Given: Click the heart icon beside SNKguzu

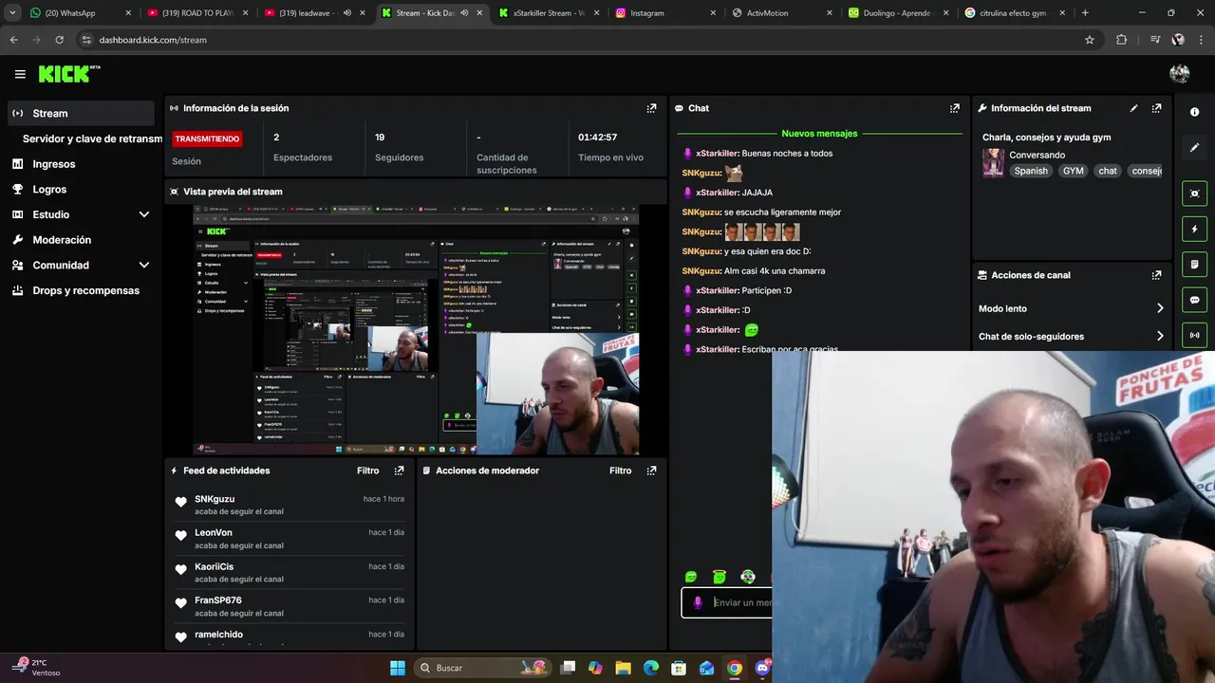Looking at the screenshot, I should point(181,502).
